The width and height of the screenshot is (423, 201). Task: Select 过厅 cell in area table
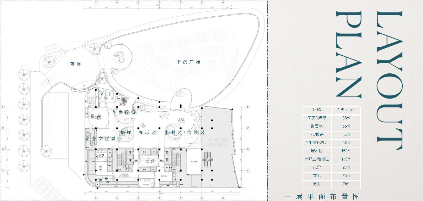316,167
